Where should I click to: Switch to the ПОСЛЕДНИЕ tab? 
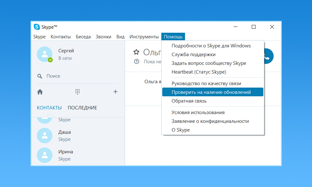coord(82,108)
